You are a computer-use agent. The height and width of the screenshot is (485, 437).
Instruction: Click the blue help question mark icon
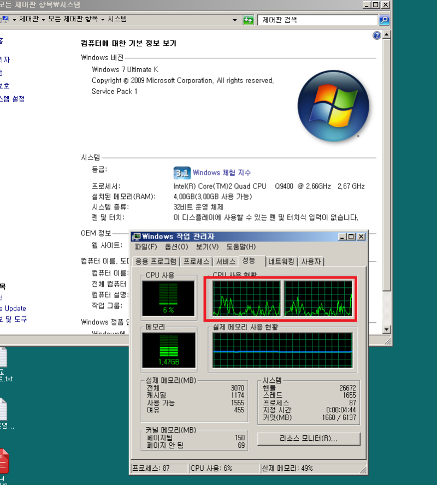[x=376, y=35]
